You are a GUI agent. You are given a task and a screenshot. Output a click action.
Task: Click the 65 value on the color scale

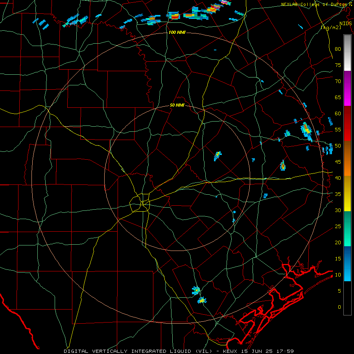pos(338,97)
